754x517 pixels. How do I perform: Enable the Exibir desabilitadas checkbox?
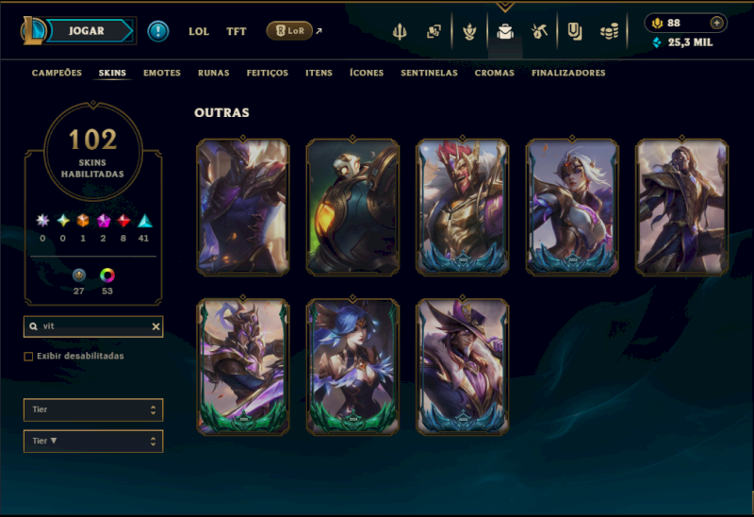[x=28, y=357]
